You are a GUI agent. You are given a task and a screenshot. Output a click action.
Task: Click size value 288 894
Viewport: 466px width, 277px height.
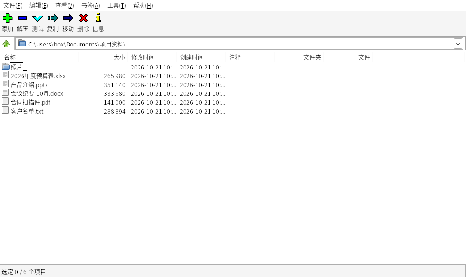115,111
